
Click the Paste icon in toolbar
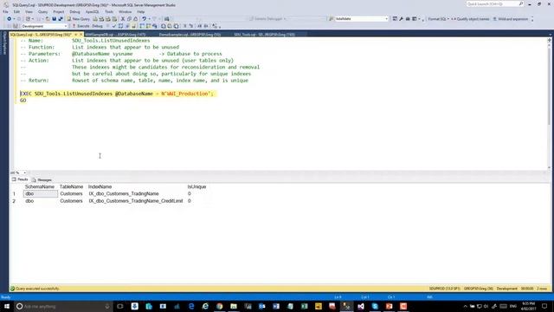pyautogui.click(x=135, y=19)
